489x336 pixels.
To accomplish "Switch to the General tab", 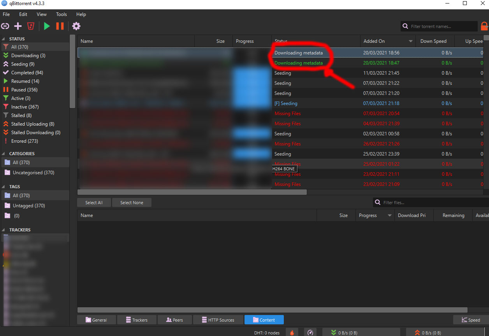I will [x=97, y=320].
